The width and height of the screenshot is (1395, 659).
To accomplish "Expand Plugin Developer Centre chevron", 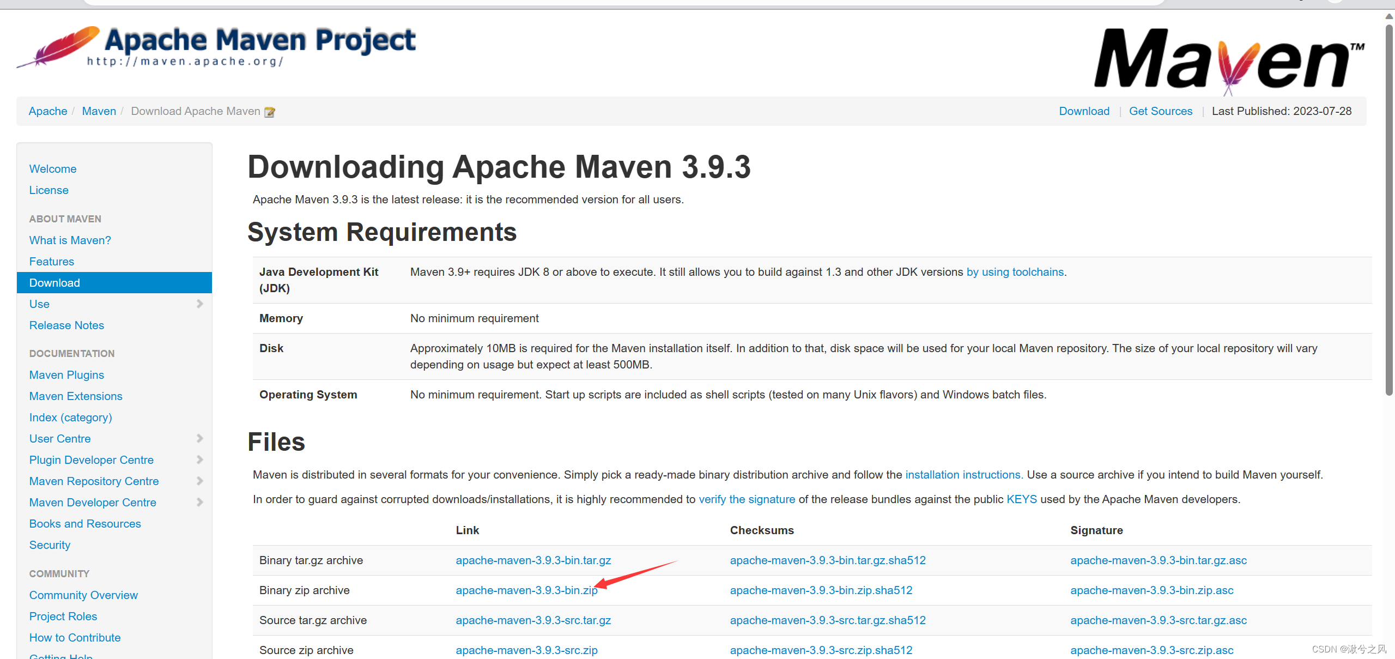I will tap(199, 460).
